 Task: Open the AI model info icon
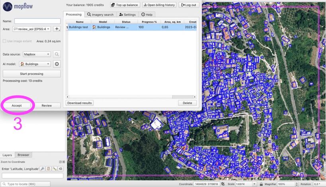(57, 64)
